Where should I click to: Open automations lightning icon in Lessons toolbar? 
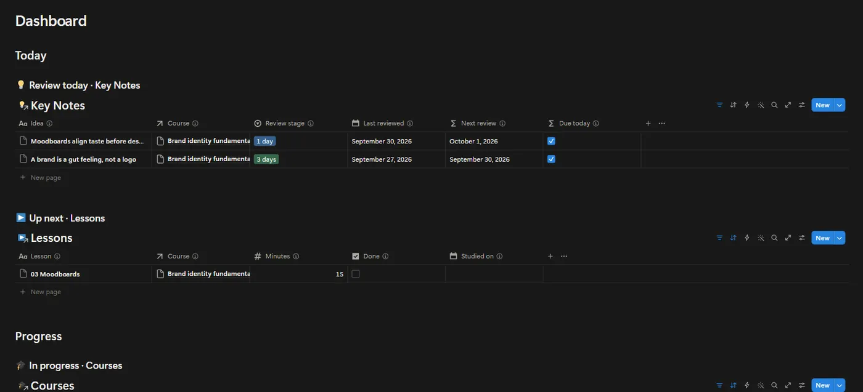pyautogui.click(x=747, y=238)
